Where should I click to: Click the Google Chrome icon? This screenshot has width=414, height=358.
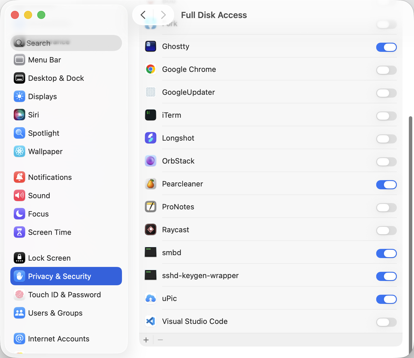151,69
